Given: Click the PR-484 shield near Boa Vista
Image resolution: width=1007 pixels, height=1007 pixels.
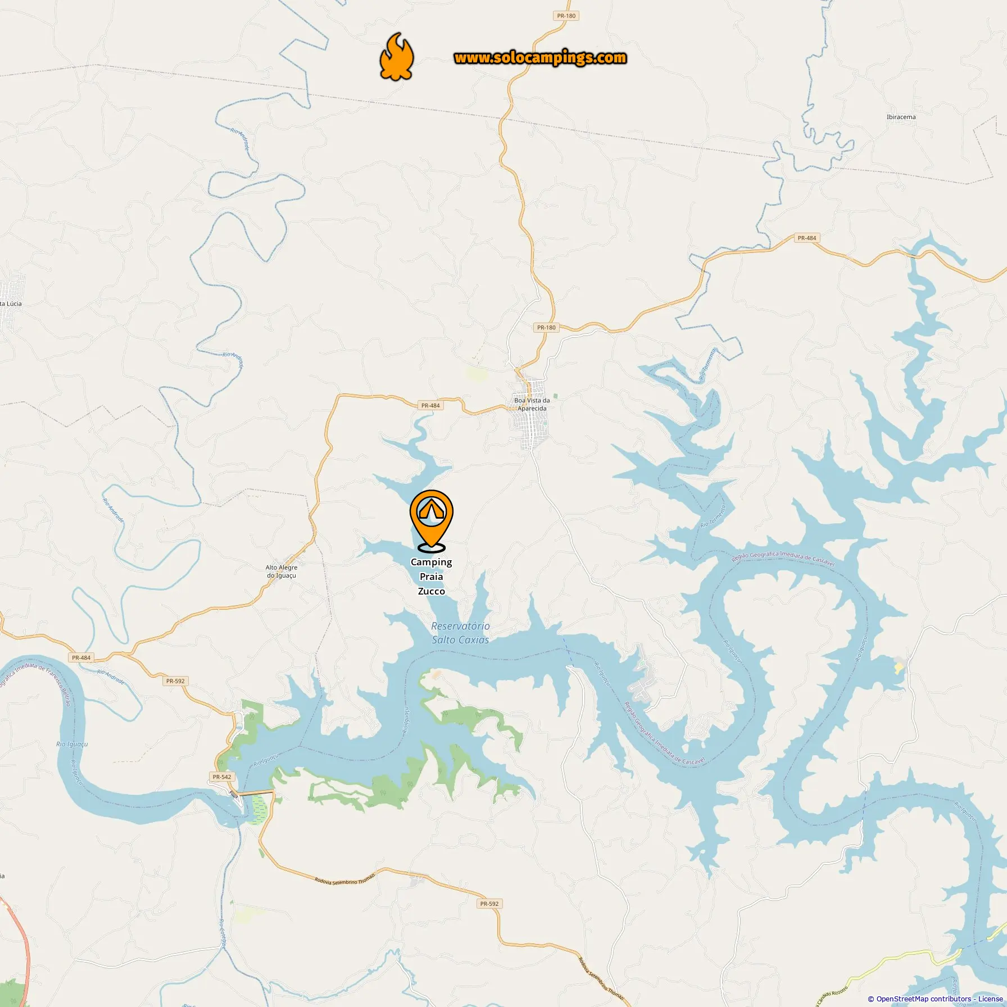Looking at the screenshot, I should 430,405.
